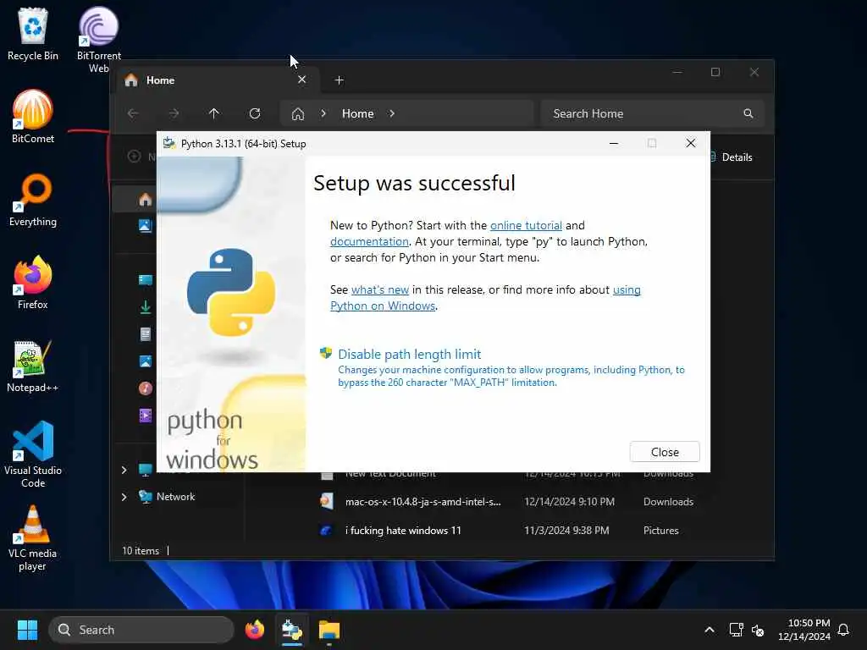Screen dimensions: 867x650
Task: Click the Pictures location cell
Action: pos(660,530)
